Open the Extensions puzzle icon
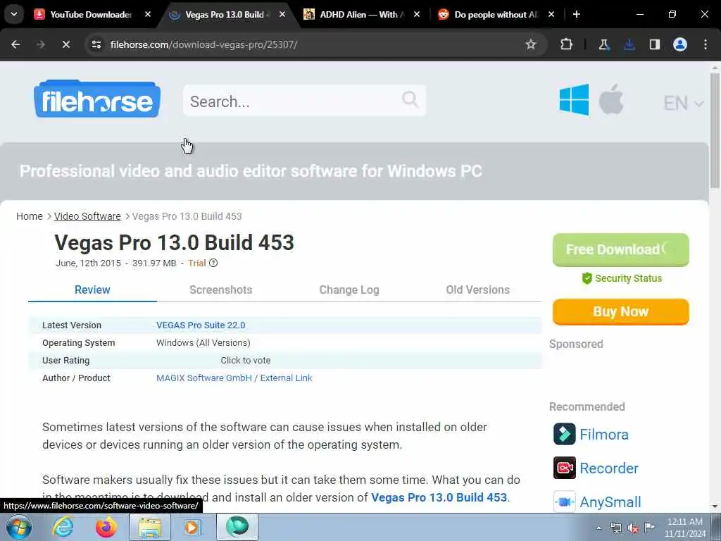Screen dimensions: 721x541 [567, 44]
